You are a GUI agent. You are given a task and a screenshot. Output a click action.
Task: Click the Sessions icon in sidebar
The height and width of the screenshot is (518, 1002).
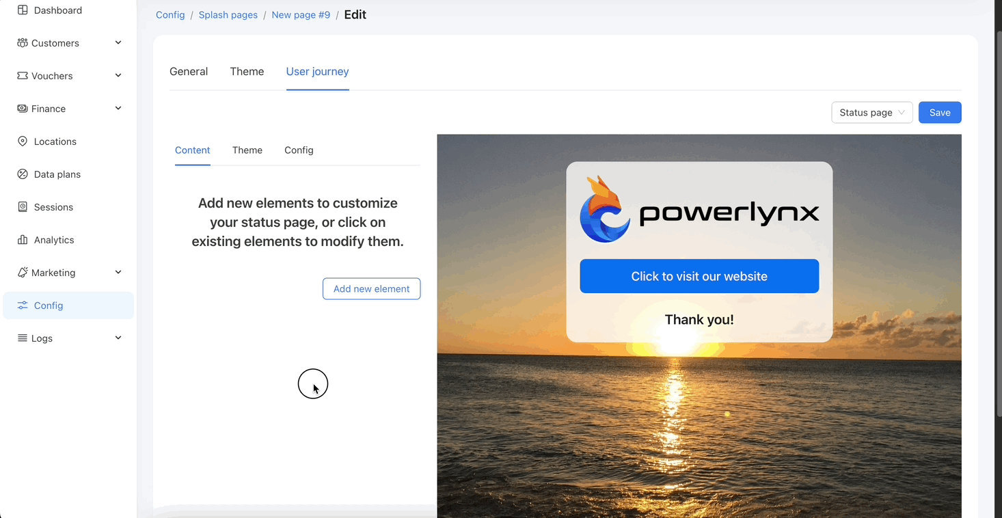23,207
